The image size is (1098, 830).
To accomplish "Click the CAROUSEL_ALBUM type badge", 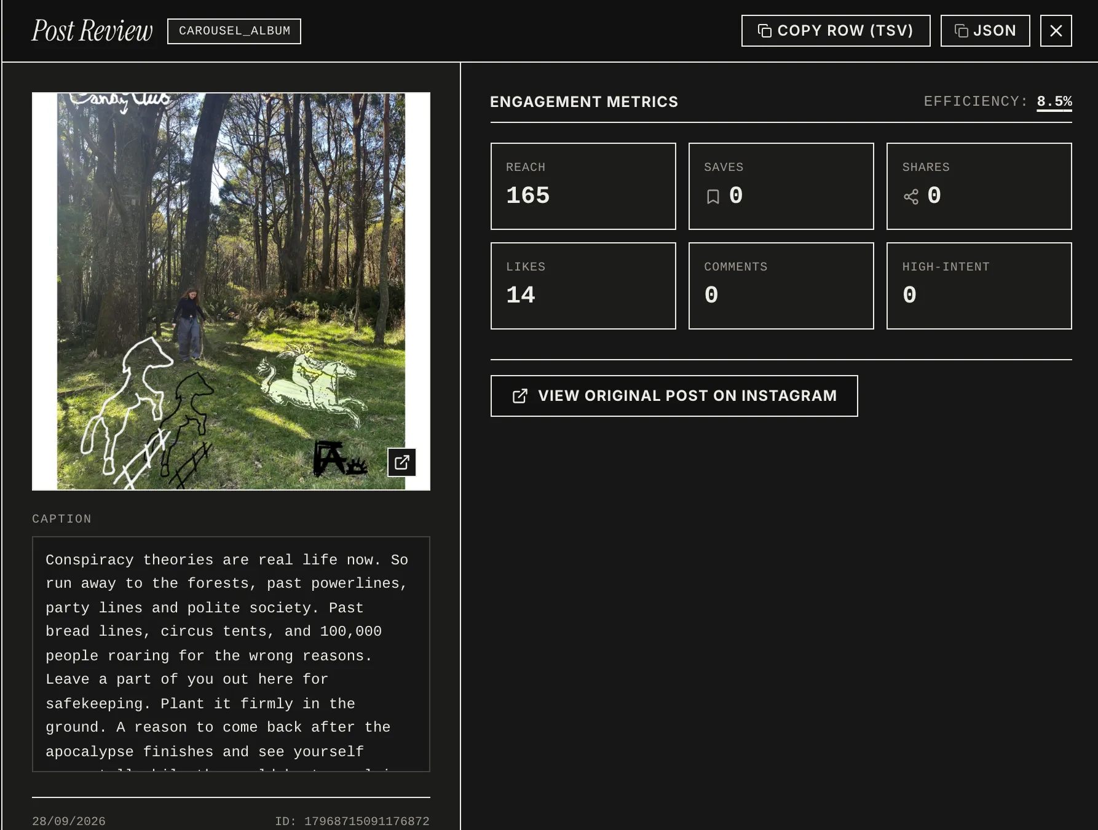I will (234, 31).
